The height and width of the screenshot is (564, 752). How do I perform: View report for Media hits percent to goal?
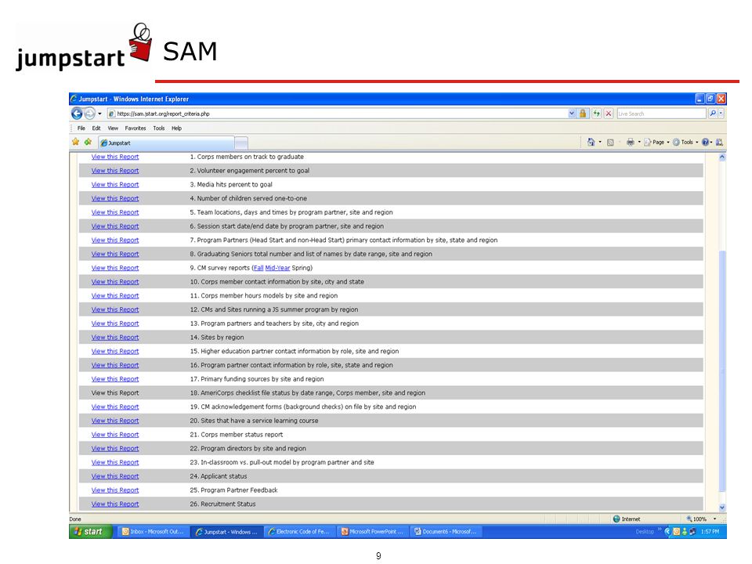click(115, 185)
